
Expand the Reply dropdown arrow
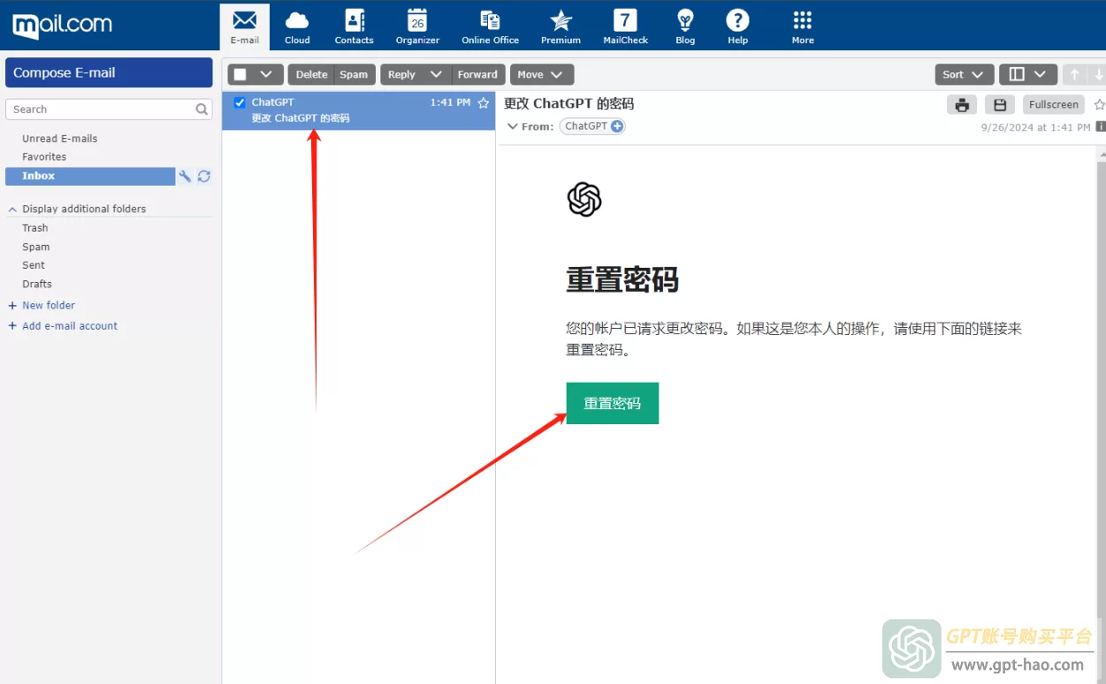(436, 75)
